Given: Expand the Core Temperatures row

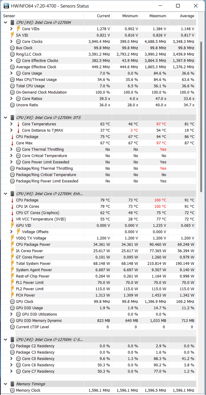Looking at the screenshot, I should point(11,124).
